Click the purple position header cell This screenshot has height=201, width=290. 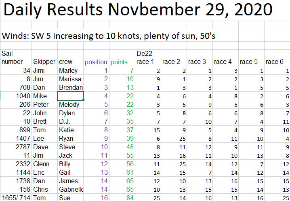pos(96,62)
